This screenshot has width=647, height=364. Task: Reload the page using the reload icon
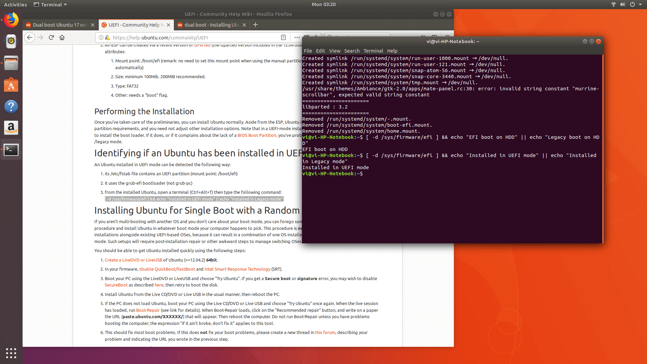(51, 37)
